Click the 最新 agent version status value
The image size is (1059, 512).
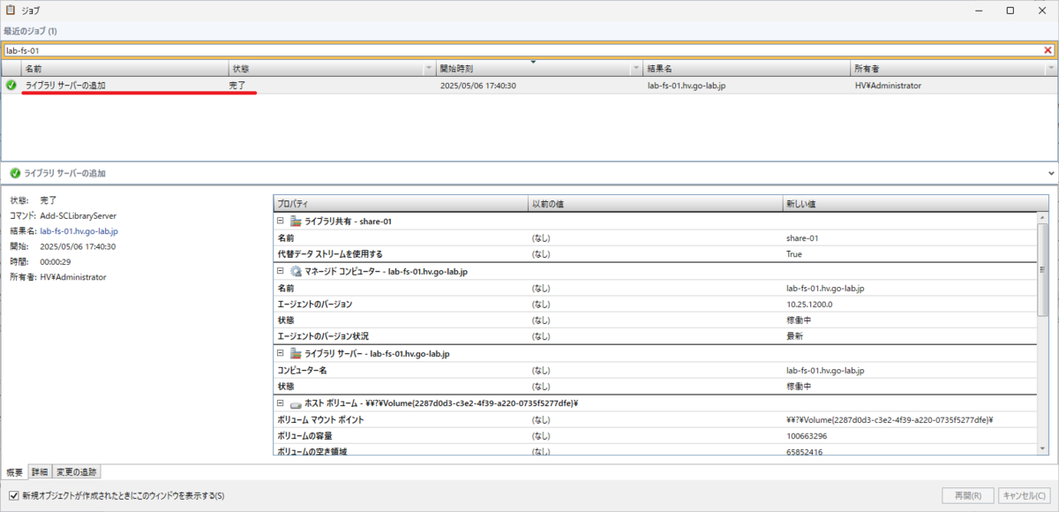[794, 336]
